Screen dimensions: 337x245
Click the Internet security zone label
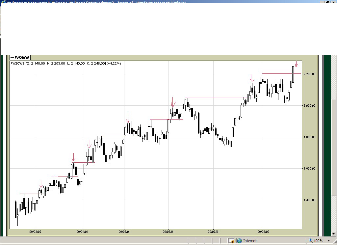pyautogui.click(x=250, y=241)
